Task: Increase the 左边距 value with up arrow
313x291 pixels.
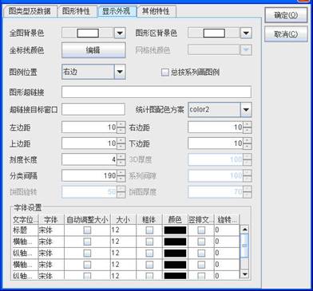Action: tap(121, 124)
